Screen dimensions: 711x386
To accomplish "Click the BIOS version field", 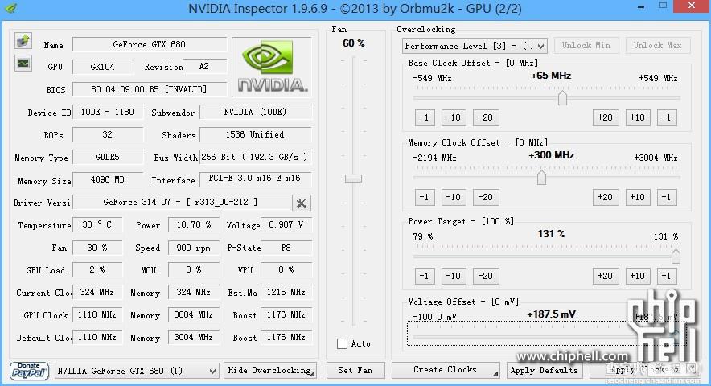I will pyautogui.click(x=149, y=89).
